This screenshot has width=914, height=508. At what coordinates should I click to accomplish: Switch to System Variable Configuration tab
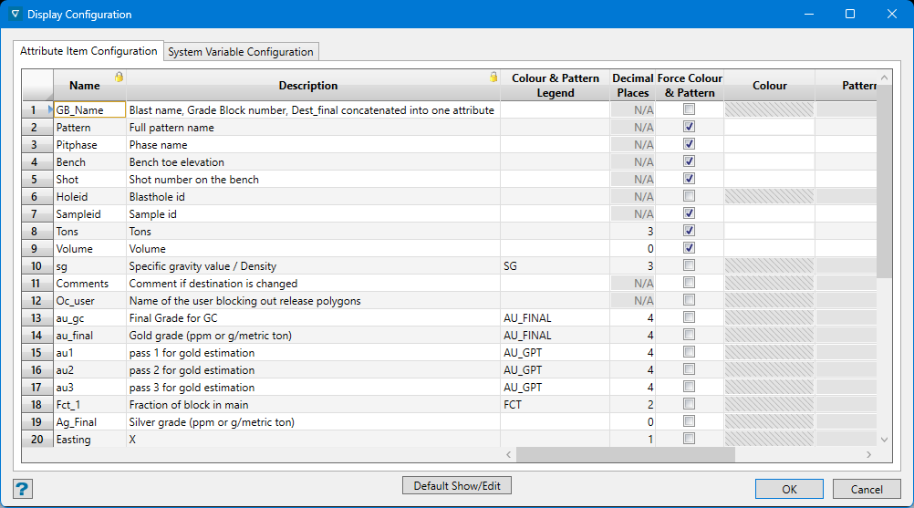(x=242, y=52)
